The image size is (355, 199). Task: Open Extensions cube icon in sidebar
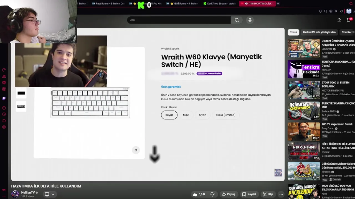[4, 121]
